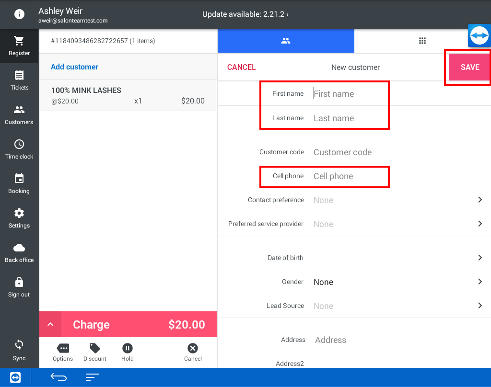Open the Time clock page

(19, 149)
